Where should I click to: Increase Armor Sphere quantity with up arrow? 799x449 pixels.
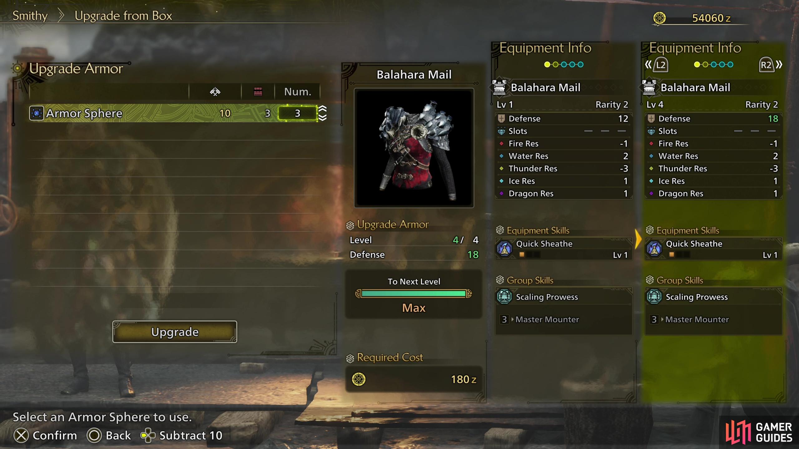(322, 109)
